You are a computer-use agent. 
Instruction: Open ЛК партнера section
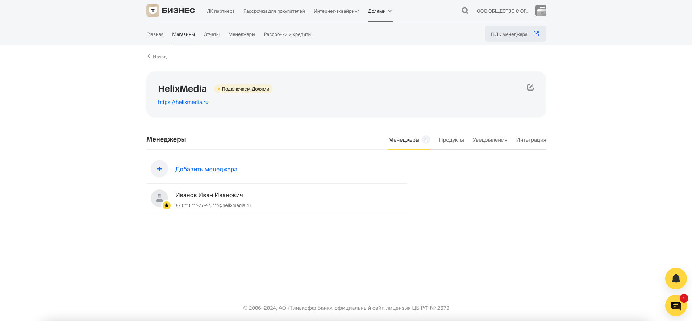[x=221, y=11]
